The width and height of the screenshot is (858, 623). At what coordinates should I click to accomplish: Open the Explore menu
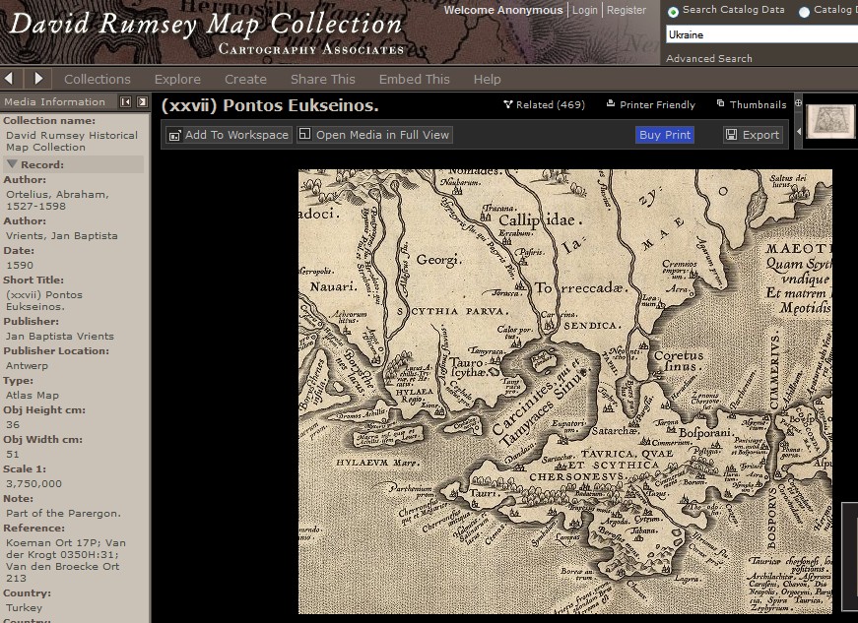click(x=177, y=79)
